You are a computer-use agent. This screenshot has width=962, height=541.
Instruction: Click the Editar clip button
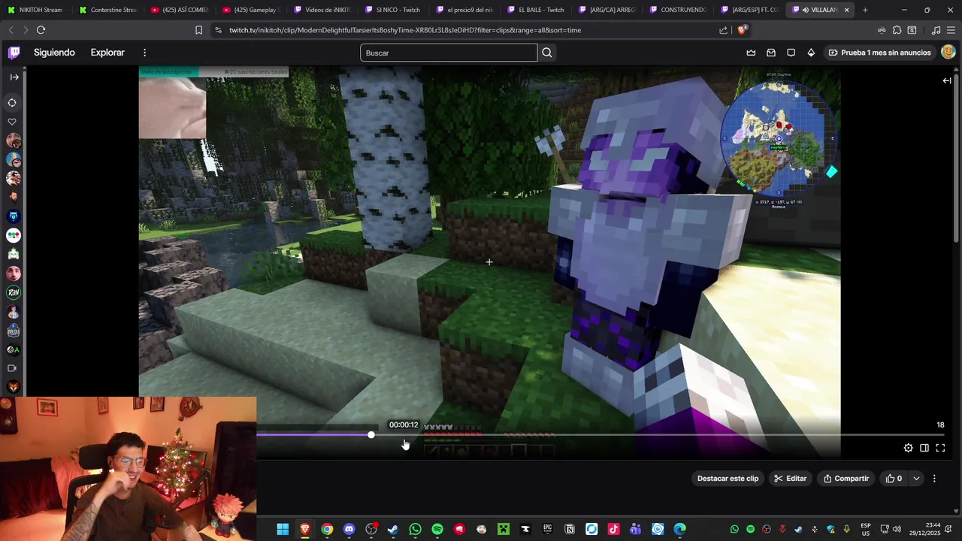790,479
